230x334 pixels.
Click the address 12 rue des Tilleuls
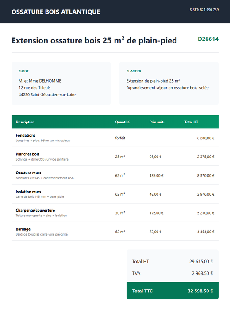pos(34,88)
